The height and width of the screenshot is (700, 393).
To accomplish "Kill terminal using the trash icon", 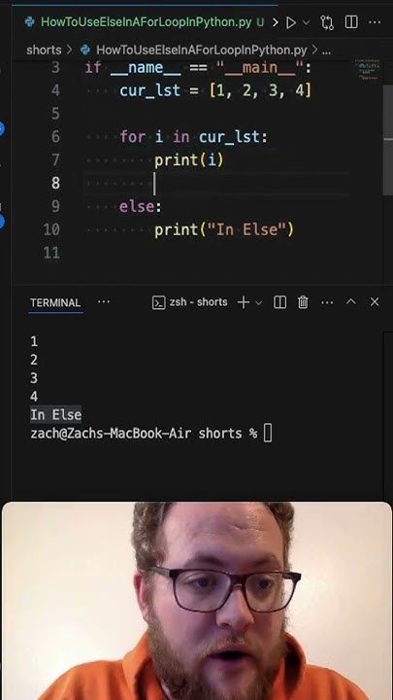I will pyautogui.click(x=303, y=302).
